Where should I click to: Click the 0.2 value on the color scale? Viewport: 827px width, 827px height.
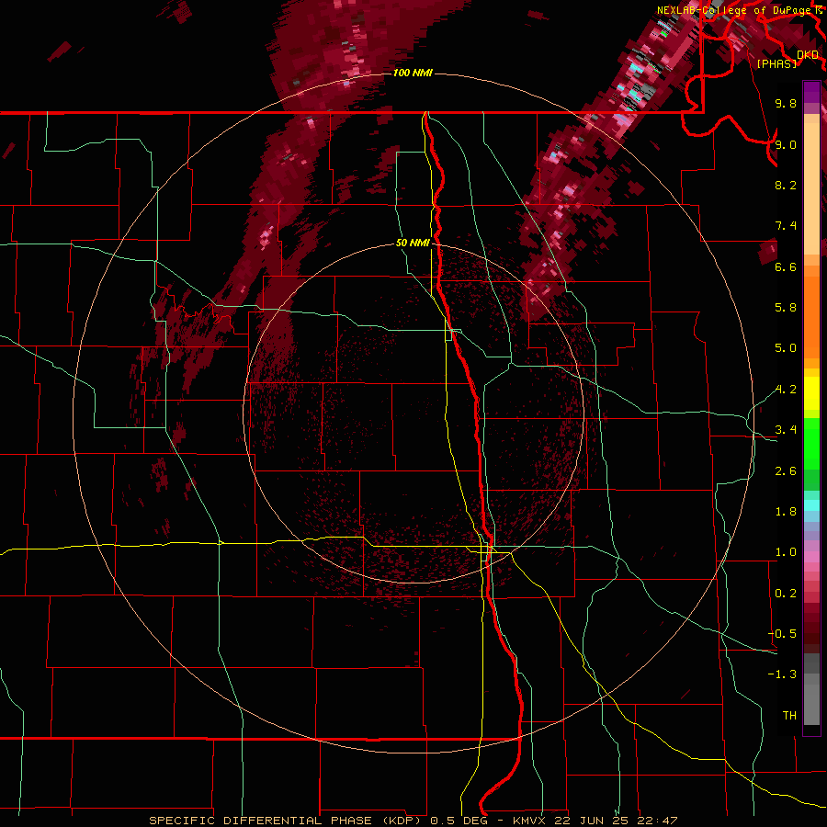[x=786, y=594]
